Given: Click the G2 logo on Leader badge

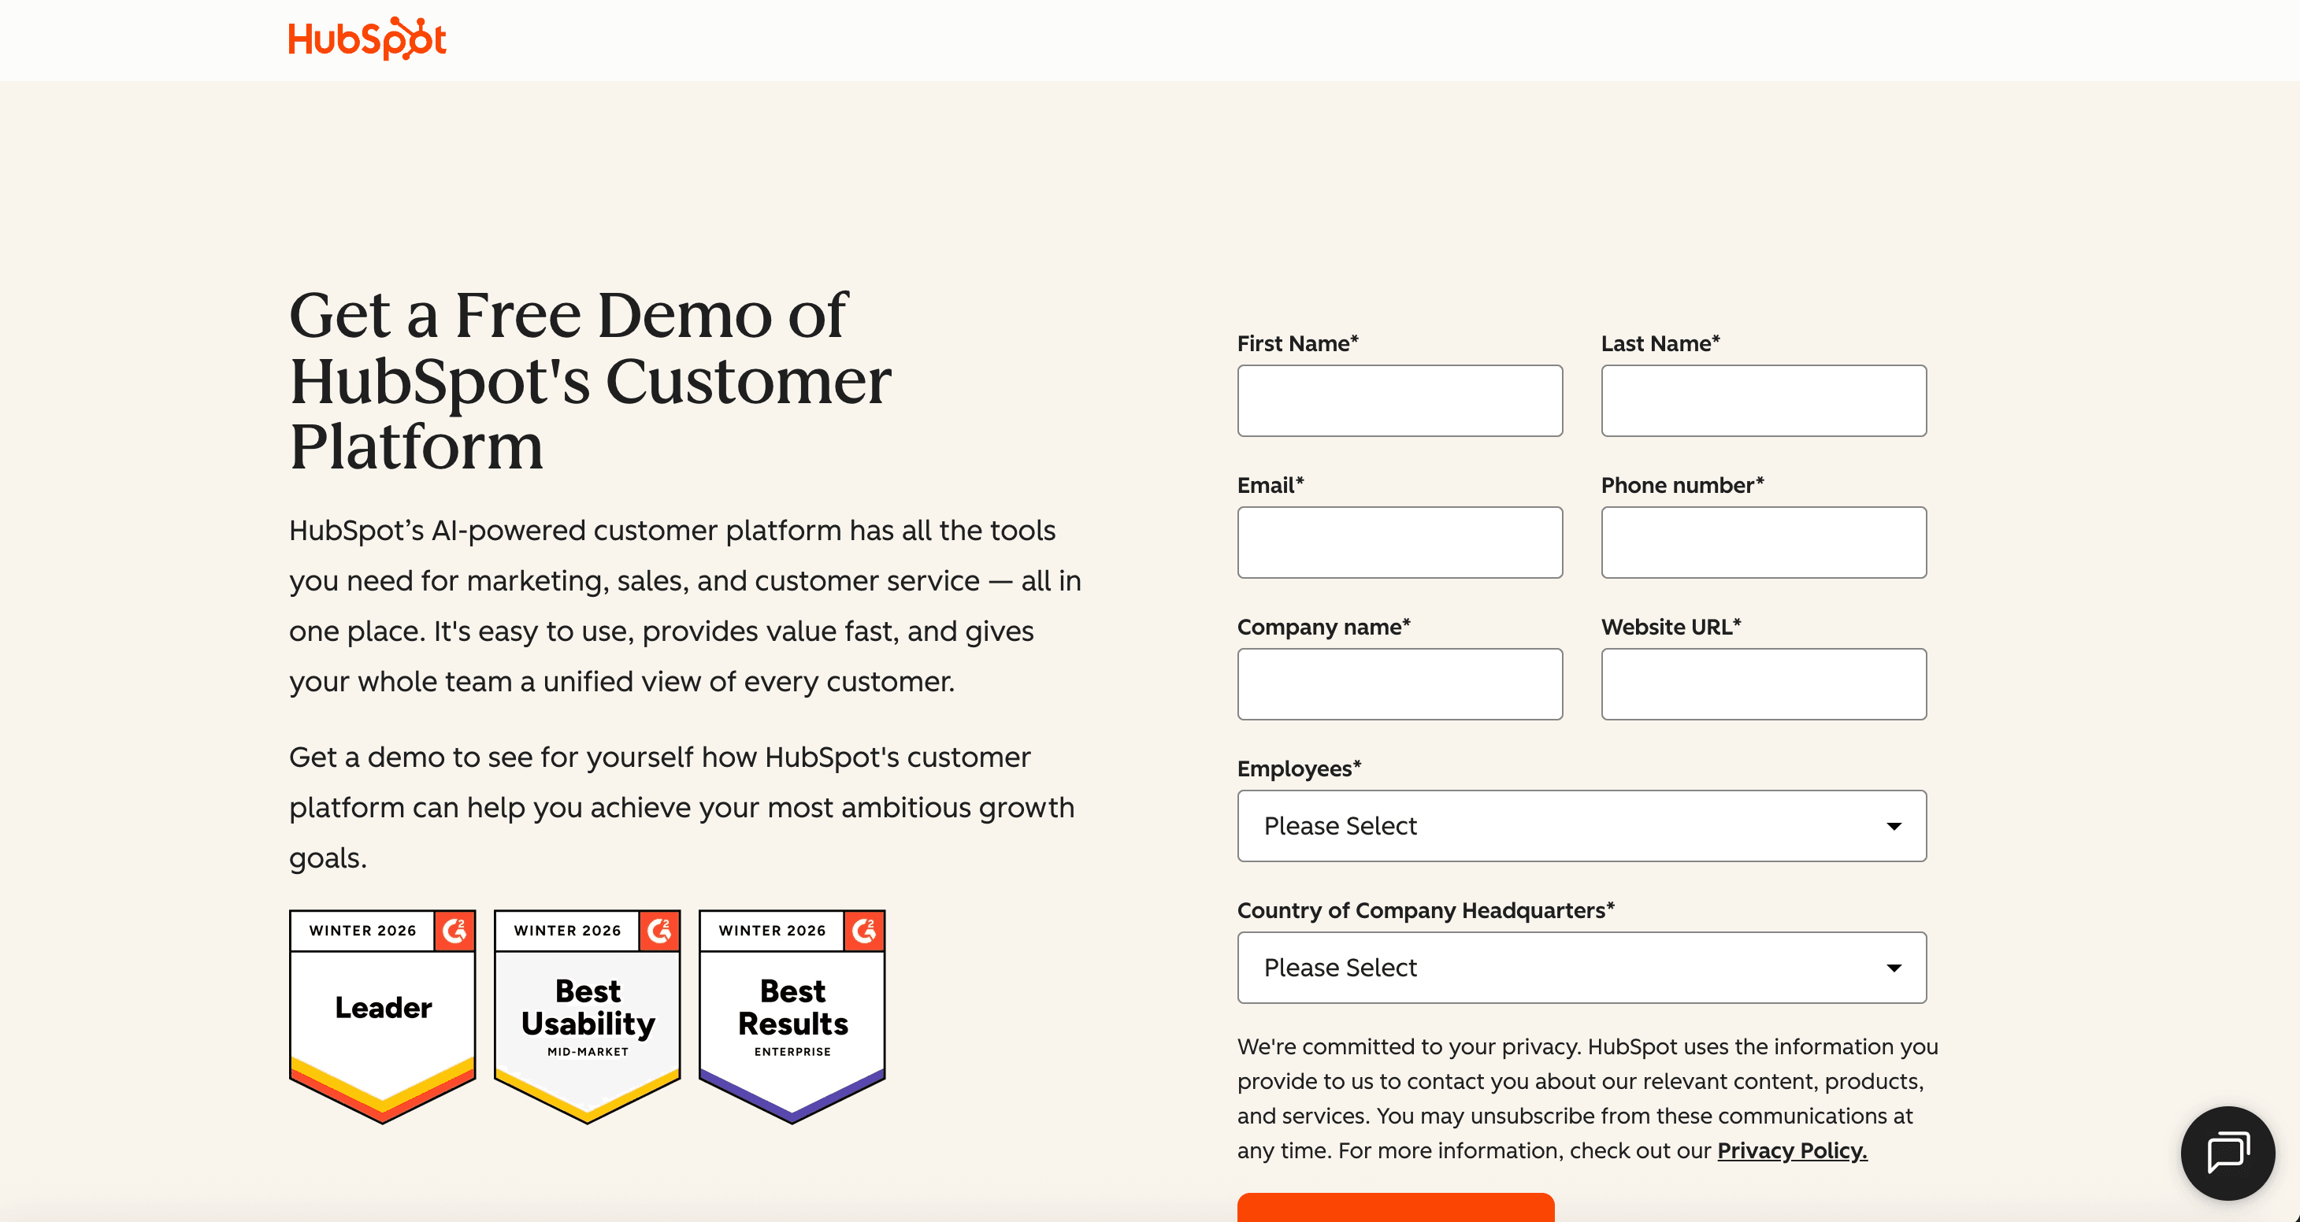Looking at the screenshot, I should 454,931.
